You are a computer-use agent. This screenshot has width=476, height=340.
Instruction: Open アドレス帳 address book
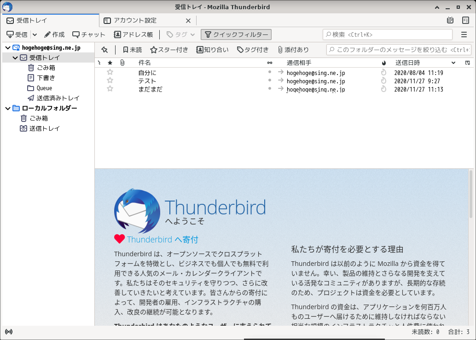click(x=133, y=35)
